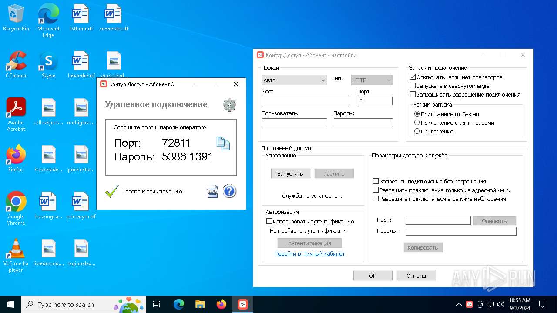Check 'Запретить подключение без разрешения'
557x313 pixels.
point(376,181)
